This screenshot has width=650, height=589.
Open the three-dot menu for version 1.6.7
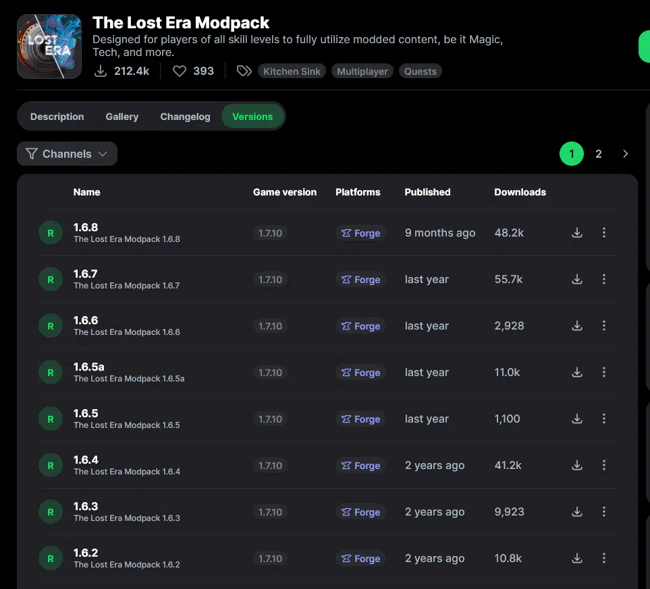coord(604,279)
